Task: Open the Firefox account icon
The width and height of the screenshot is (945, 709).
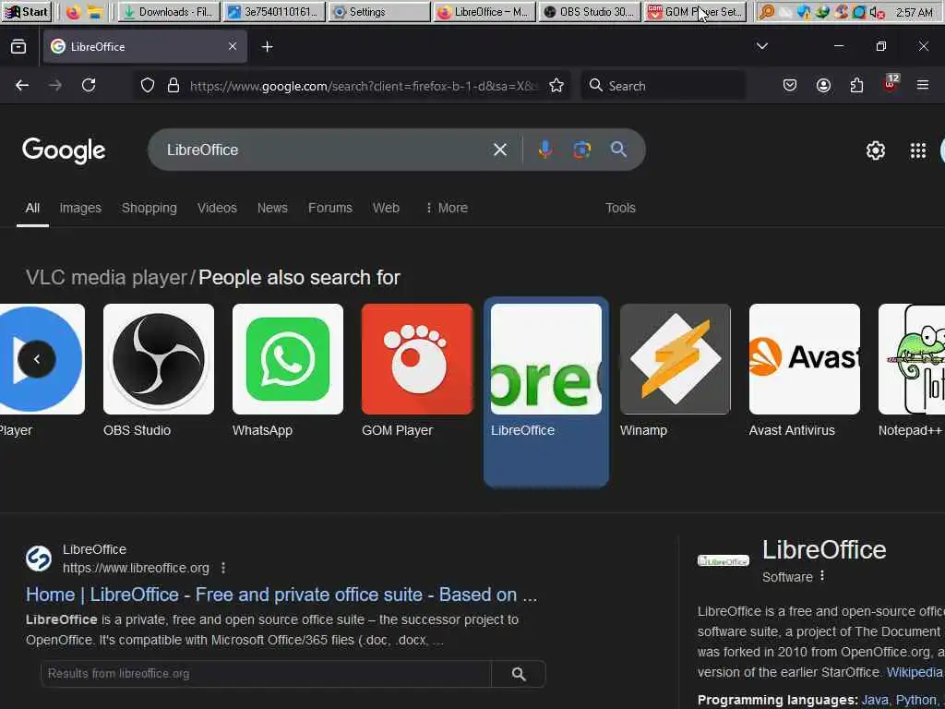Action: 823,85
